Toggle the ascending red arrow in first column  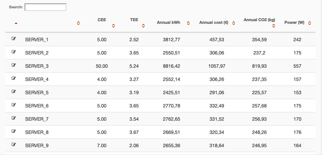pos(16,23)
